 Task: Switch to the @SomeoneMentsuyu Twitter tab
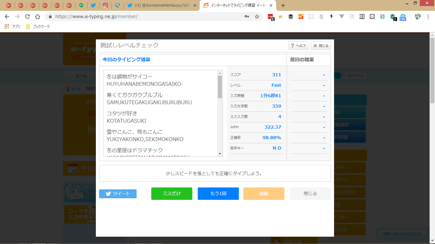(x=159, y=5)
